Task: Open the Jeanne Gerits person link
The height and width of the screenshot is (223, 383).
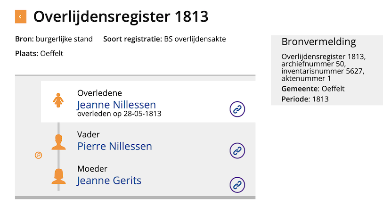Action: click(x=109, y=180)
